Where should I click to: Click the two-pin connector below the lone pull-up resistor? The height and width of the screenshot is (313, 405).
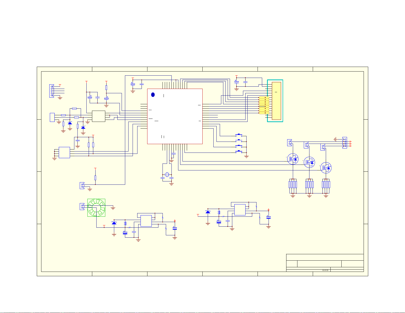coord(82,186)
